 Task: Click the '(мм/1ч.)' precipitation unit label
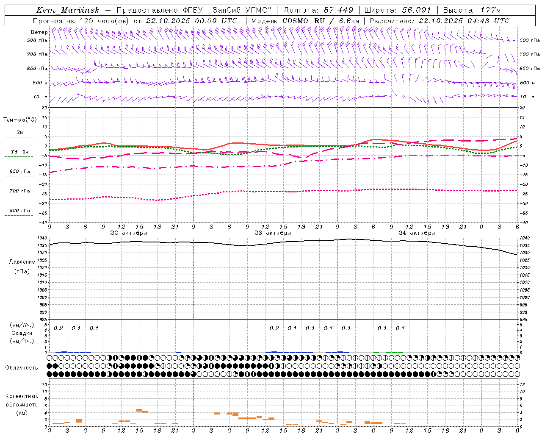[x=22, y=341]
